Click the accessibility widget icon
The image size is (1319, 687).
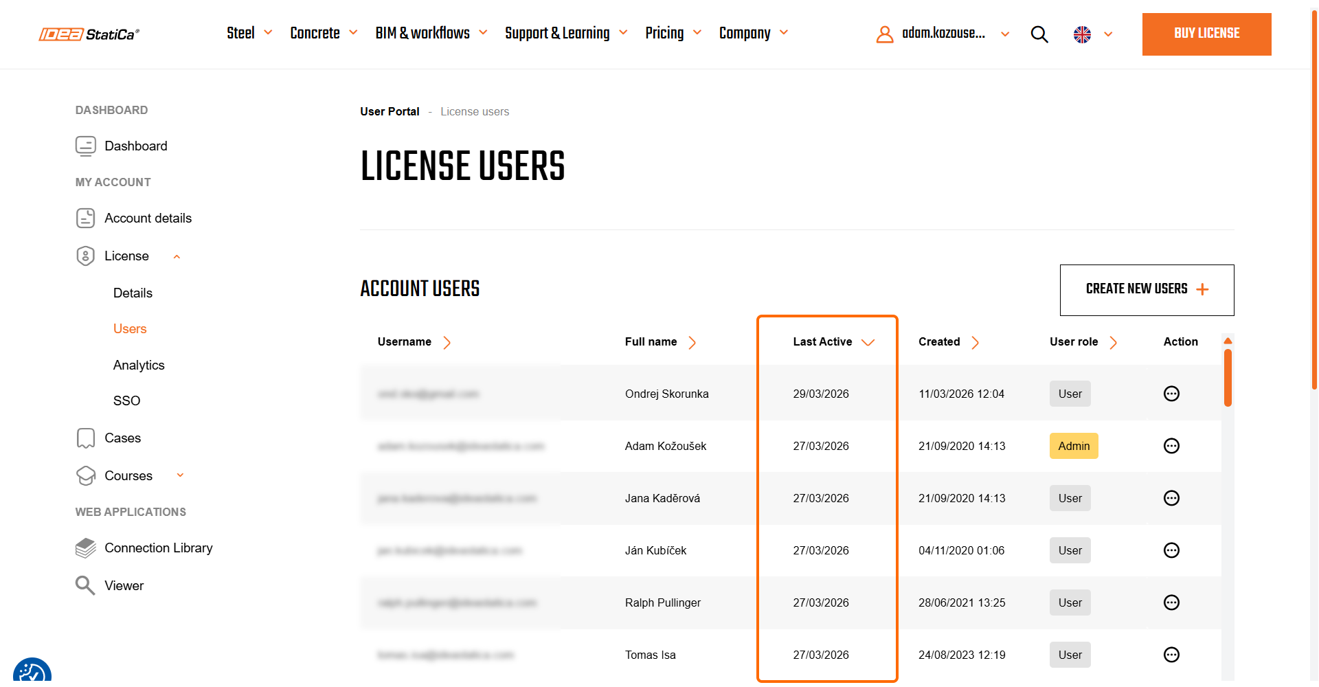click(32, 672)
